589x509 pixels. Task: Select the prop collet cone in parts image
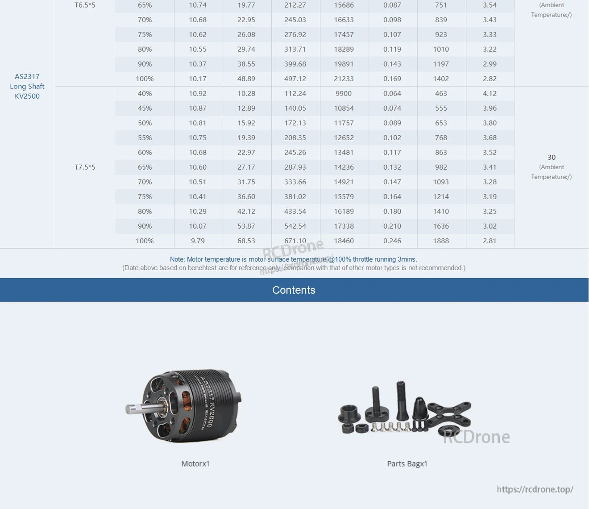(x=420, y=410)
